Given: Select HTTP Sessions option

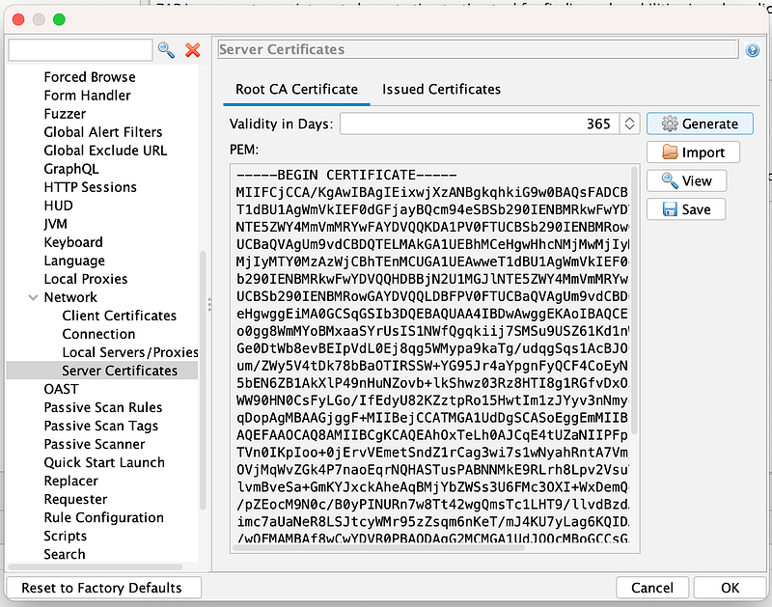Looking at the screenshot, I should pyautogui.click(x=90, y=187).
